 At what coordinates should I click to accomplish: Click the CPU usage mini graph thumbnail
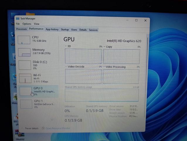[24, 40]
